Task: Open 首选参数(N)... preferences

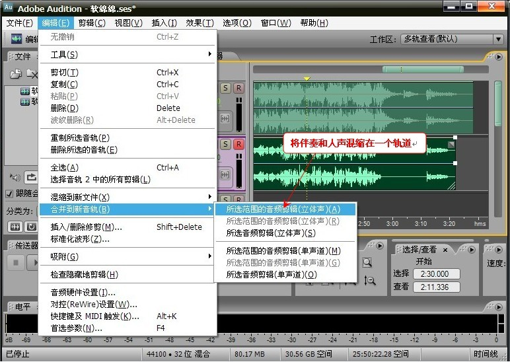Action: [x=127, y=328]
